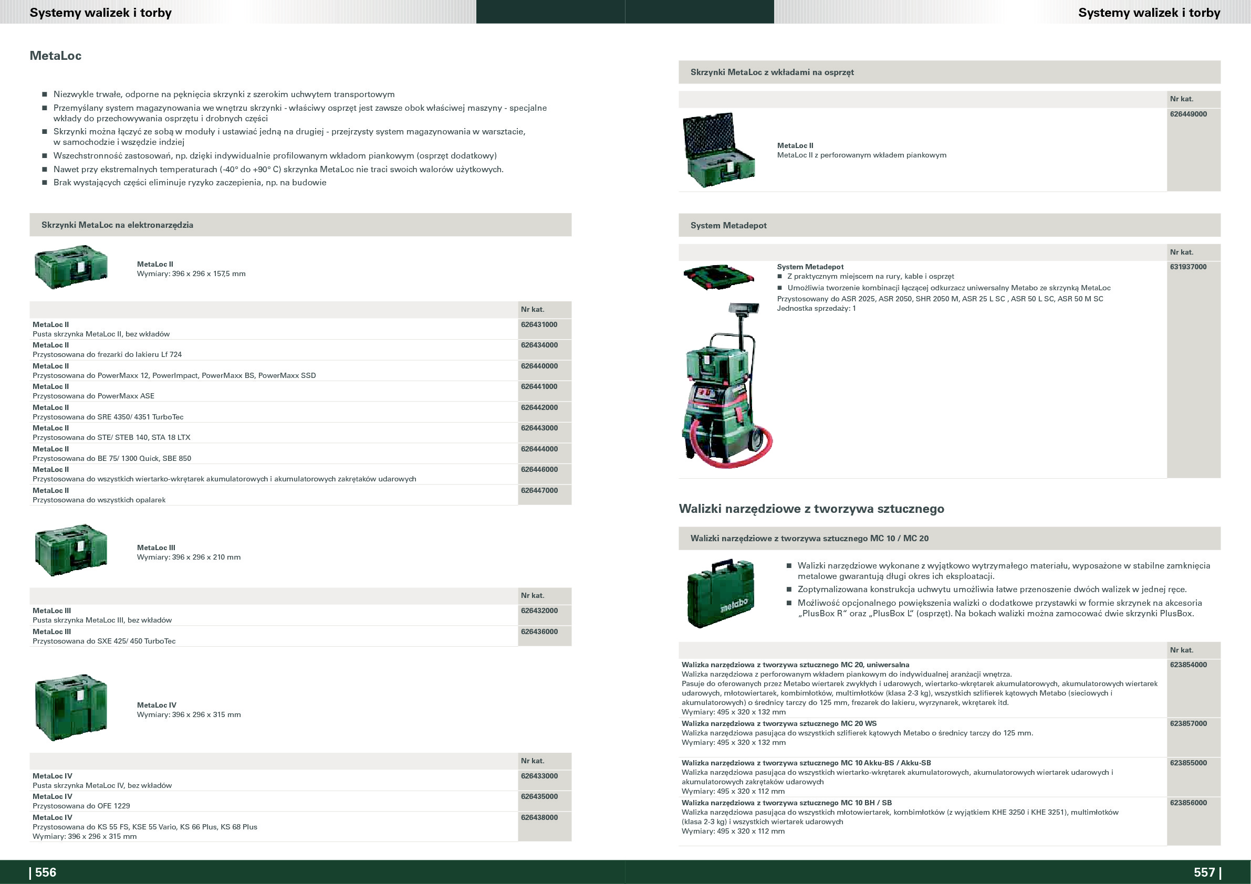Click 'Skrzynki MetaLoc z wkładami na osprzęt' header
Screen dimensions: 1251x884
point(772,72)
